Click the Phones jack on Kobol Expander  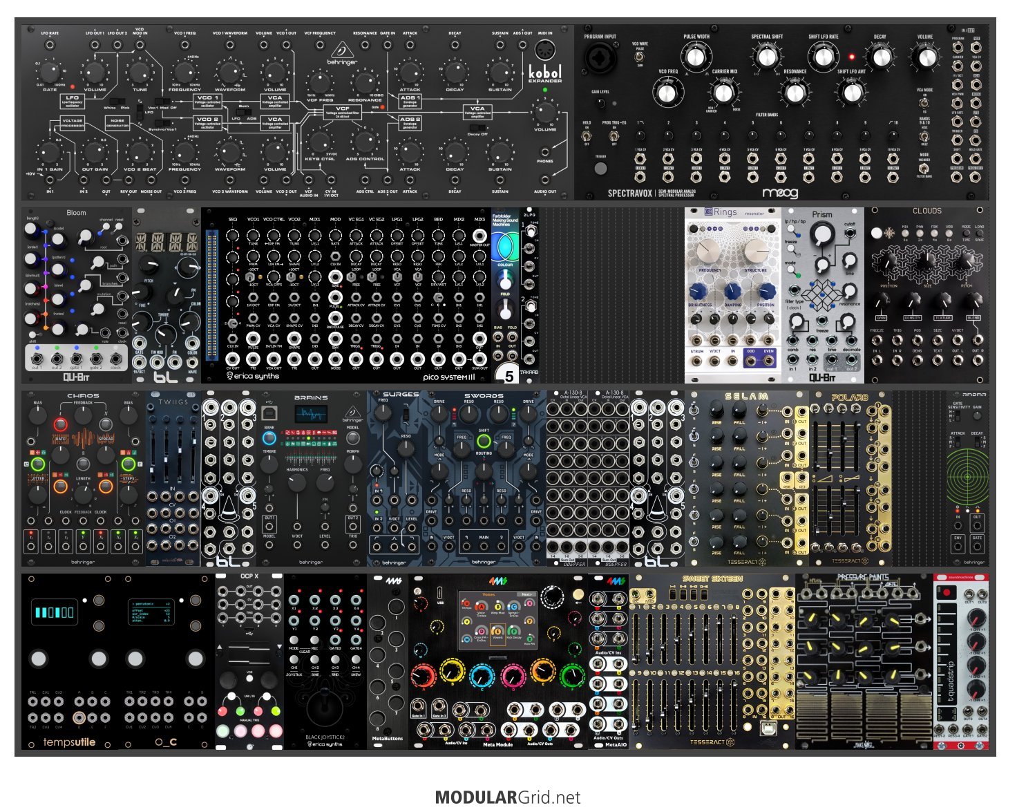[545, 151]
